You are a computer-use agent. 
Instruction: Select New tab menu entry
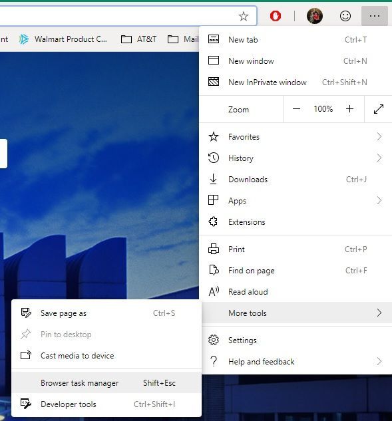click(x=295, y=39)
